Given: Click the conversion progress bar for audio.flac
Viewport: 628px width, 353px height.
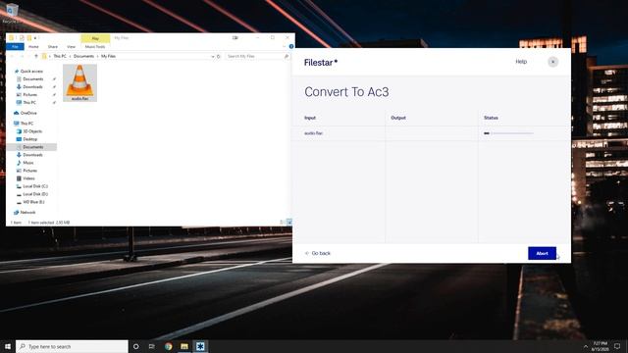Looking at the screenshot, I should tap(508, 133).
